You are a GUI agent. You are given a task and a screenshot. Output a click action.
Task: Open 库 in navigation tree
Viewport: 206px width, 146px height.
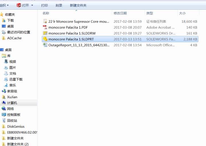pyautogui.click(x=9, y=56)
